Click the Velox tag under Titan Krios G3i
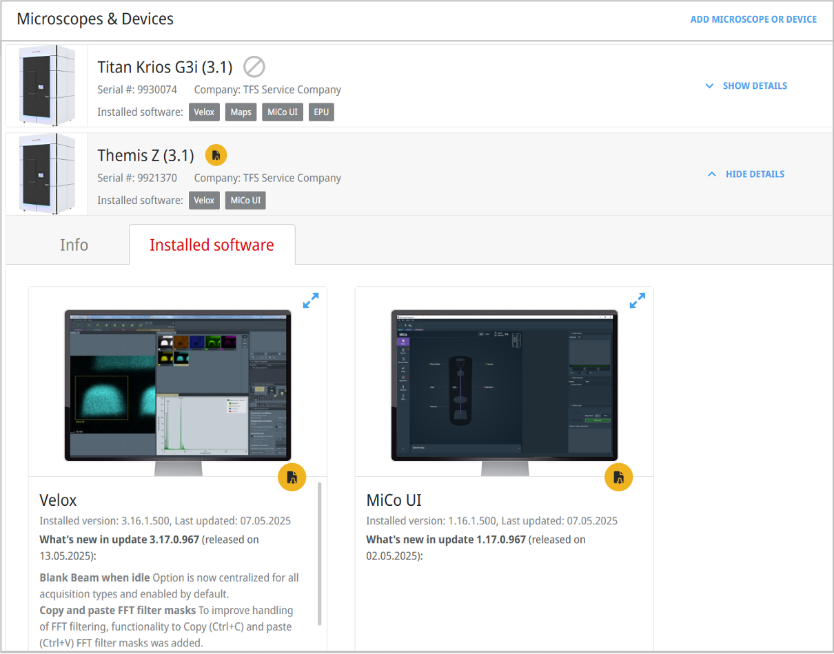The image size is (834, 654). (204, 112)
